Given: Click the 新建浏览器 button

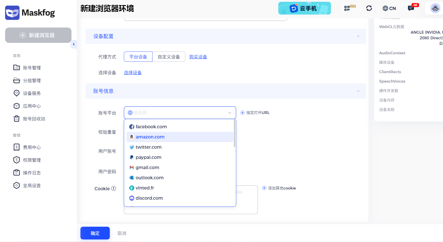Looking at the screenshot, I should [38, 35].
